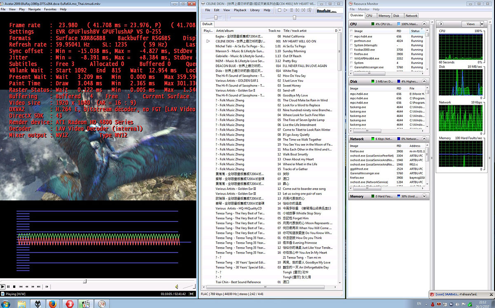Select the Default playlist tab in foobar2000
495x308 pixels.
point(207,24)
